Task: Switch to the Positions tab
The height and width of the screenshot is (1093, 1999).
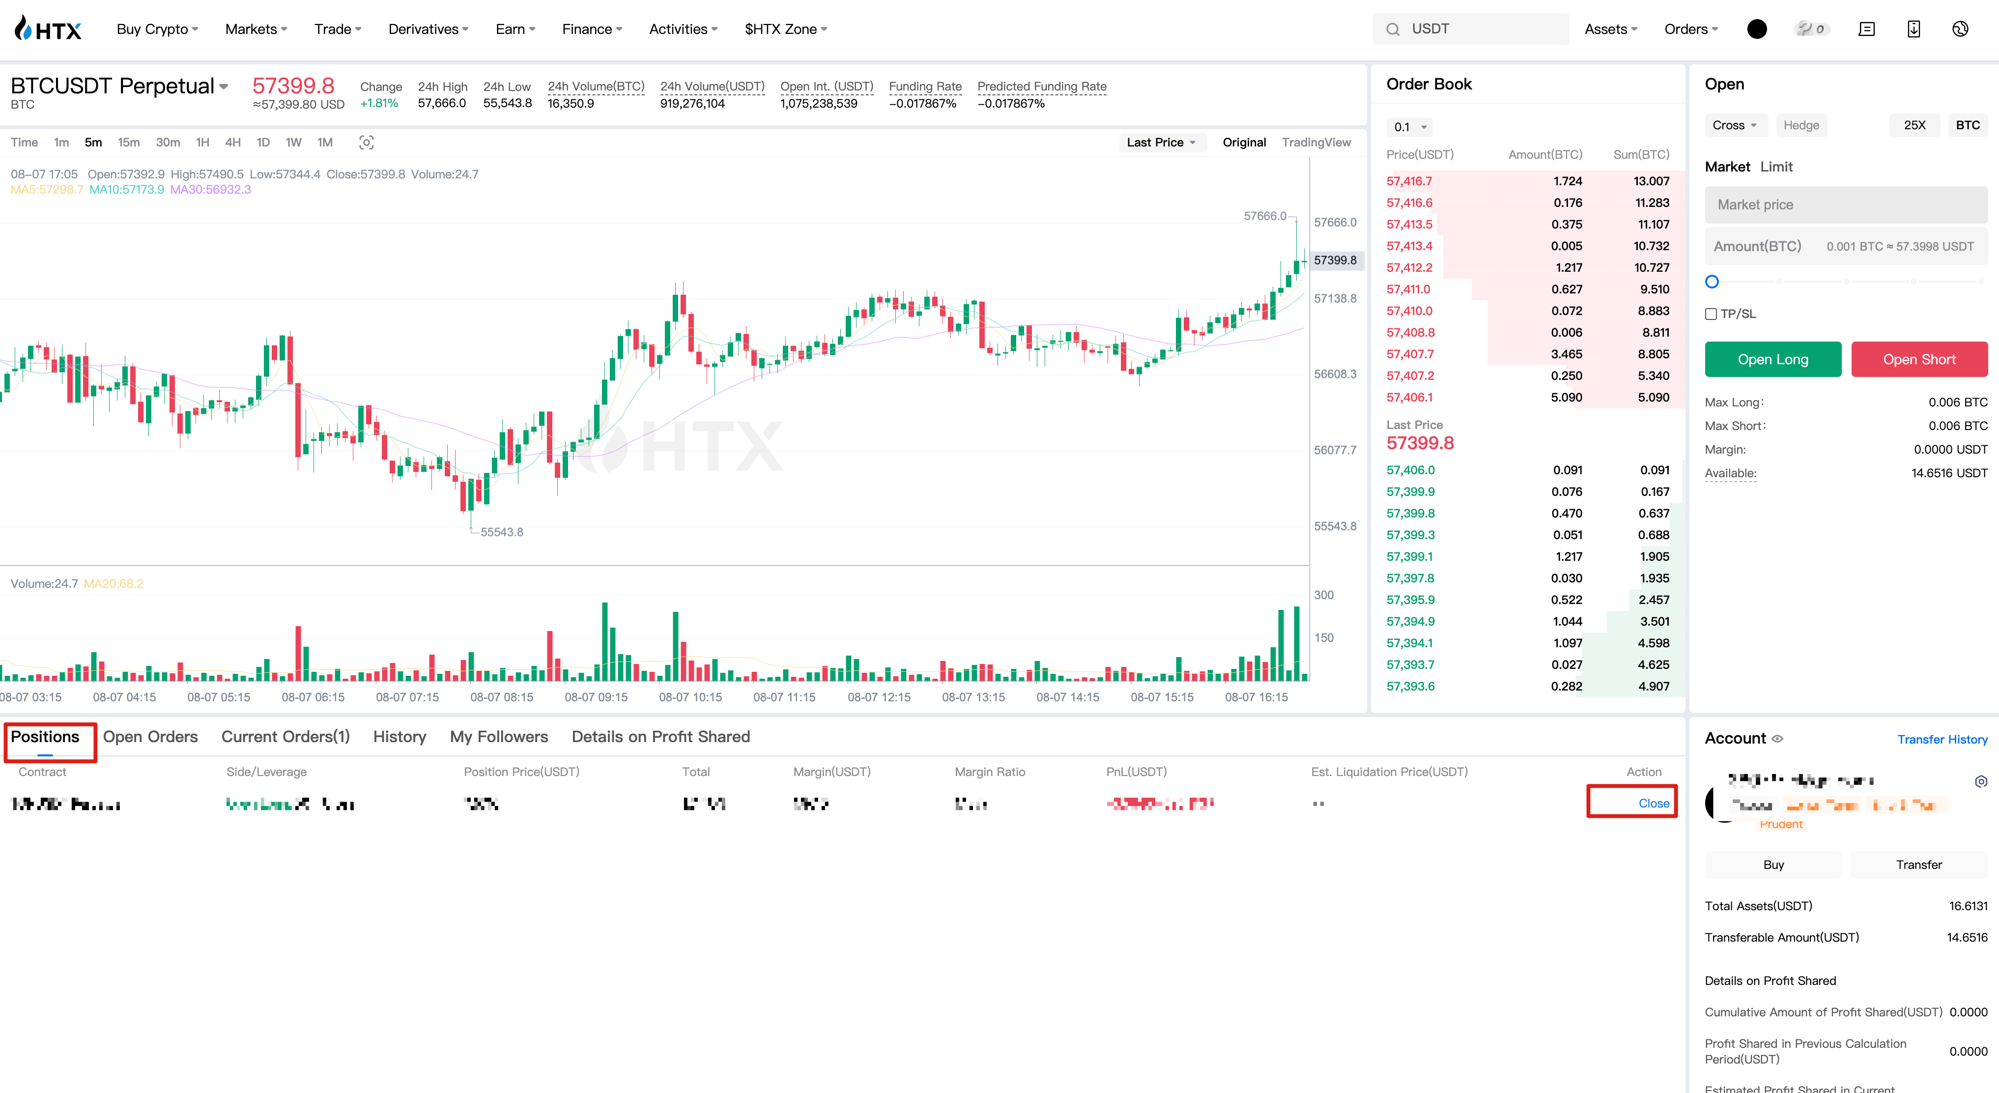Action: click(45, 737)
